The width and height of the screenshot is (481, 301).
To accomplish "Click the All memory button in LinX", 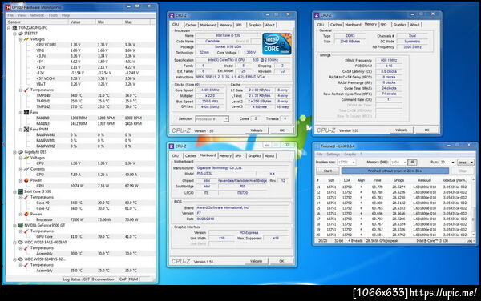I will (412, 162).
